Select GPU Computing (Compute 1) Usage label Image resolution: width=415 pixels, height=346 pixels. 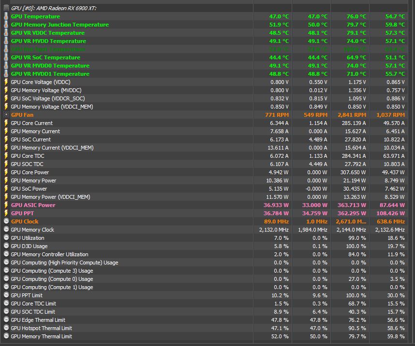(x=52, y=287)
